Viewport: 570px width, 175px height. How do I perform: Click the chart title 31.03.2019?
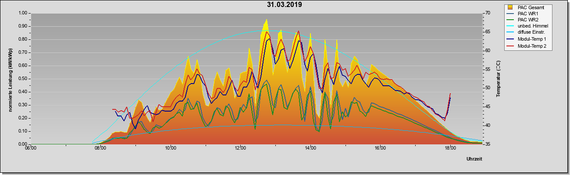(x=284, y=5)
